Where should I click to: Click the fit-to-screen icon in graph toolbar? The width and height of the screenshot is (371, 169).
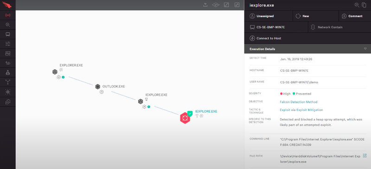226,5
